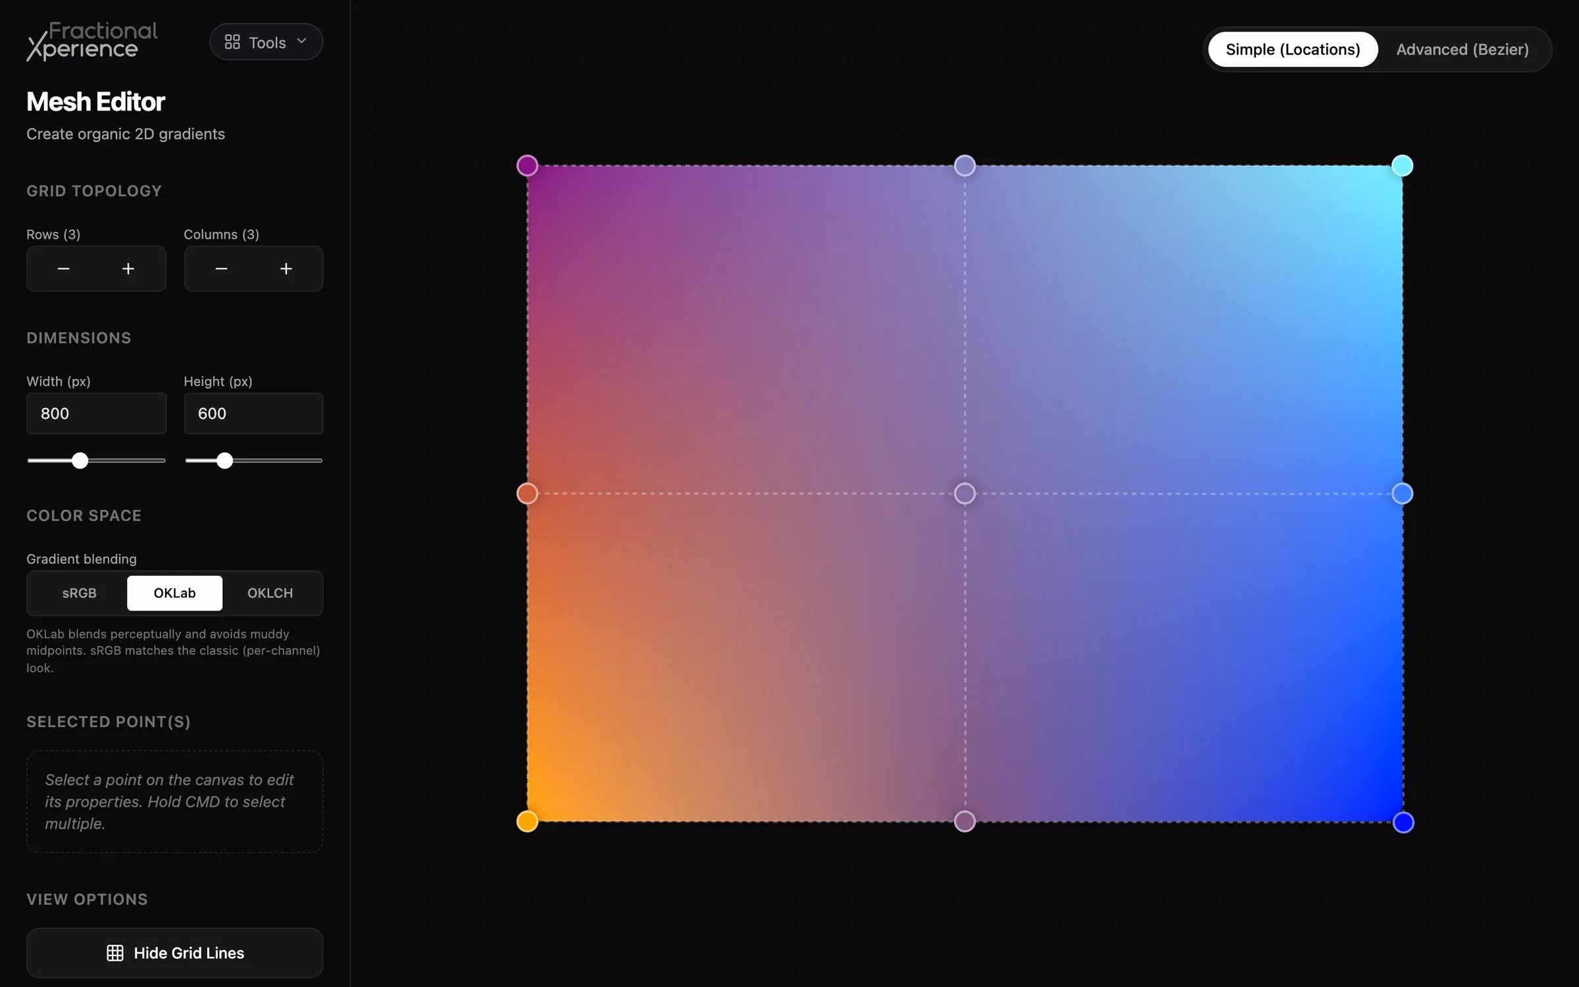The image size is (1579, 987).
Task: Select the lavender top-center mesh point
Action: click(965, 165)
